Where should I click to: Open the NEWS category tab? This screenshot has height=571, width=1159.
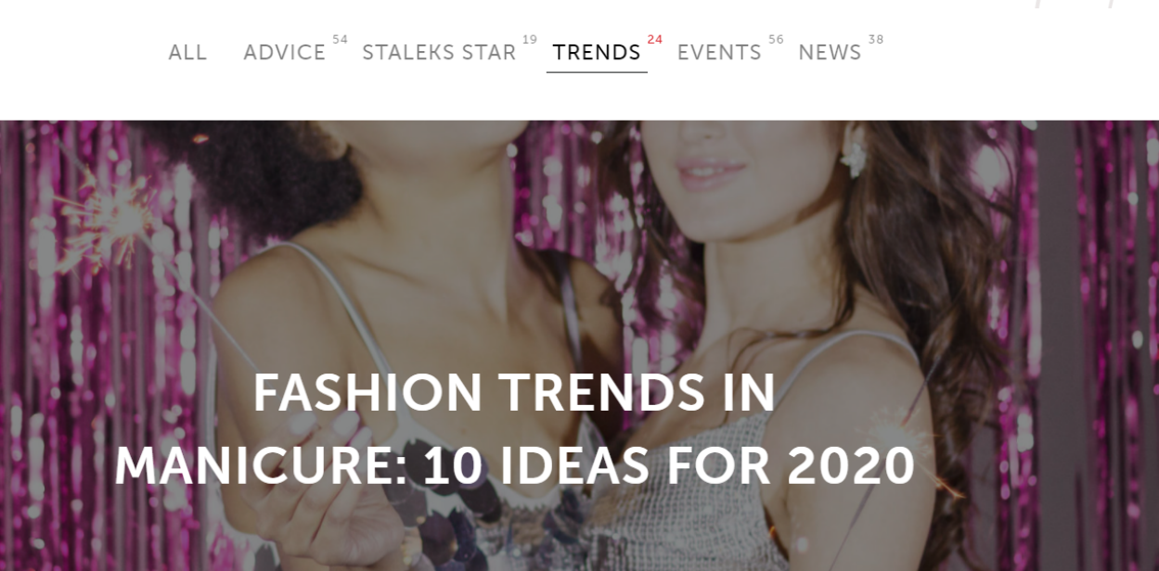[830, 53]
